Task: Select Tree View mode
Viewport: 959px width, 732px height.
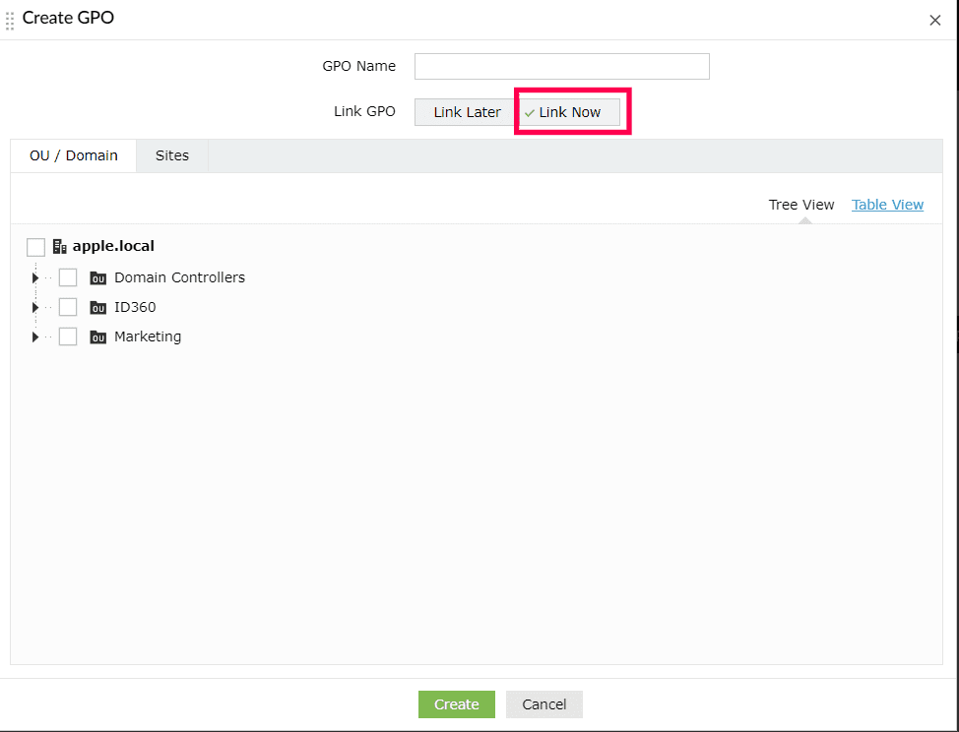Action: pos(801,205)
